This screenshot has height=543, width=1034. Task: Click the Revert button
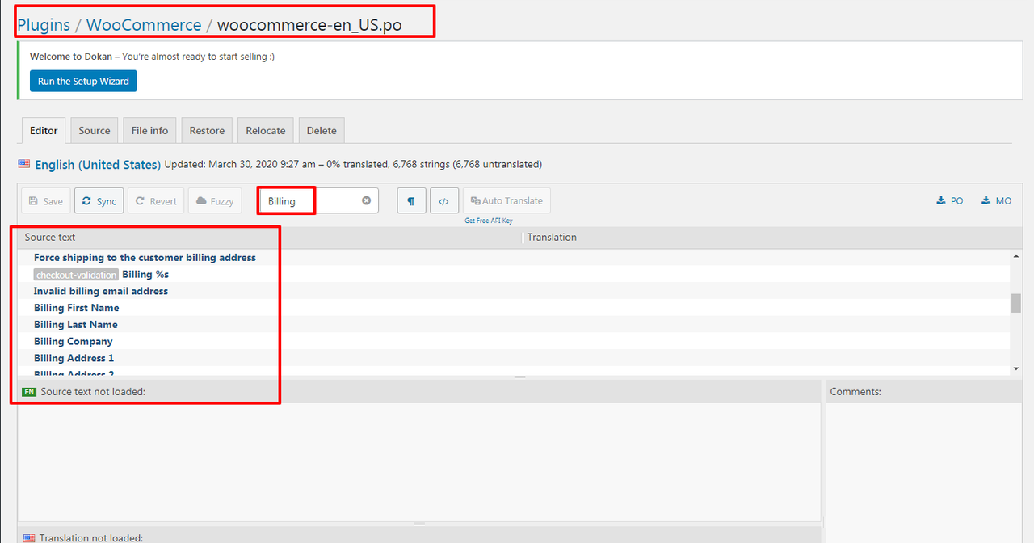pos(156,201)
